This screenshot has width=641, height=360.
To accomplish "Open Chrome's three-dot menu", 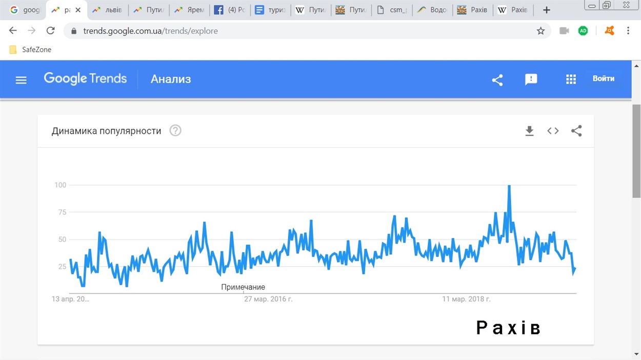I will [628, 31].
